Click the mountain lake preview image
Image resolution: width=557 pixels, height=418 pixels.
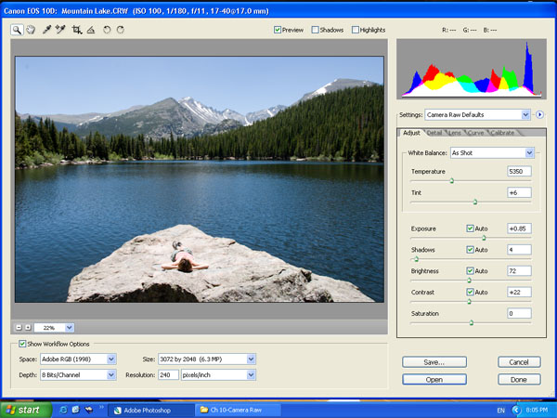pos(200,179)
